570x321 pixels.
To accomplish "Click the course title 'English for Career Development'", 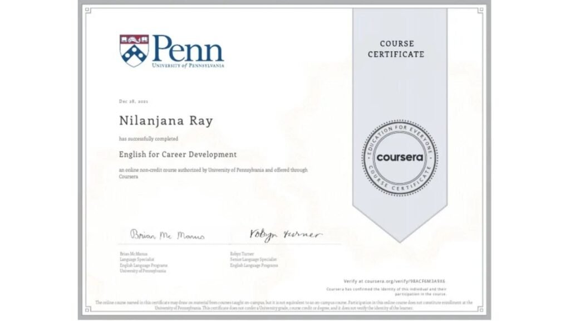I will pyautogui.click(x=178, y=154).
